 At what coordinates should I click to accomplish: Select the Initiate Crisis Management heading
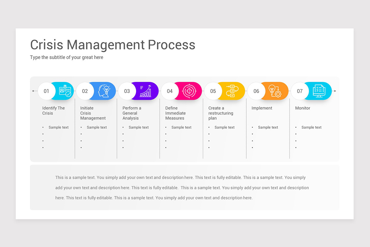[93, 113]
